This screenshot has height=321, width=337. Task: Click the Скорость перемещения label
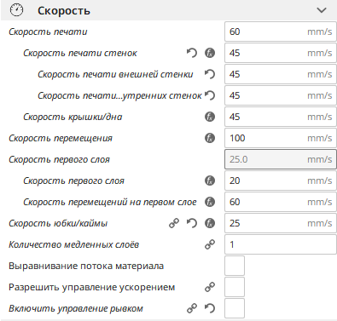(61, 138)
